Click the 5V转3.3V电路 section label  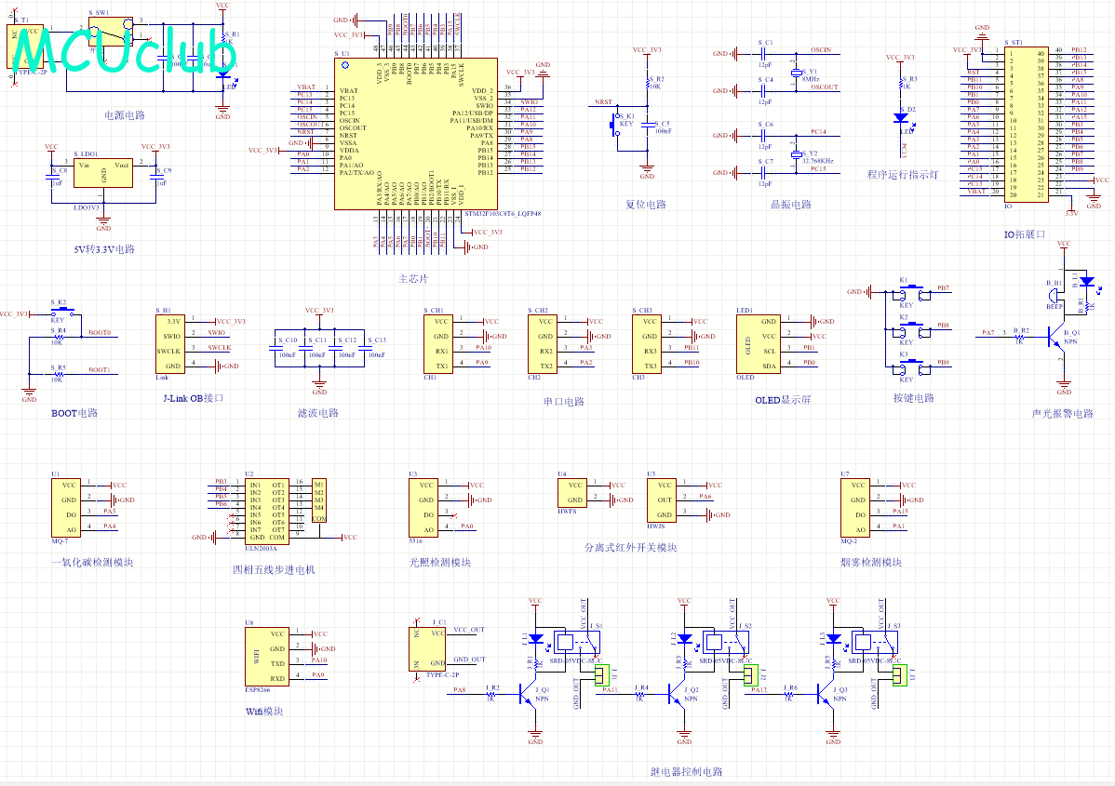point(104,249)
